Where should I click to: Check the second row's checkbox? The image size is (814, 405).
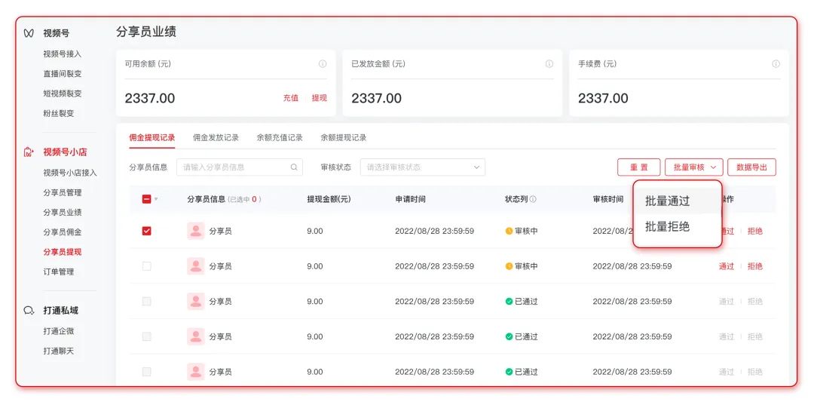146,266
